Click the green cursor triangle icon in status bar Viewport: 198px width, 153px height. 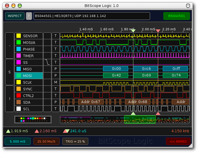[8, 131]
